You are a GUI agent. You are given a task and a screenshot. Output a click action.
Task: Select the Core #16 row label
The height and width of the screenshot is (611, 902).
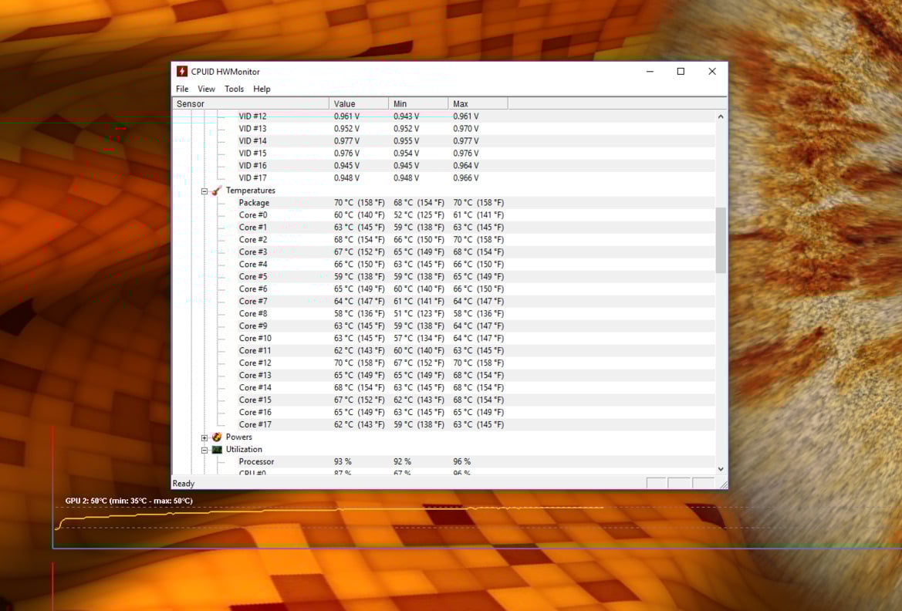[x=255, y=413]
